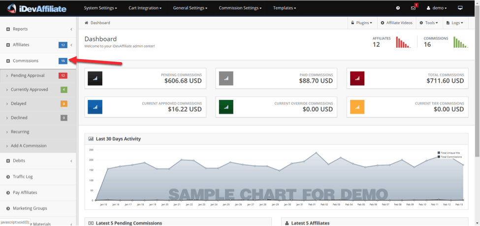The image size is (480, 226).
Task: Open the help question mark icon
Action: [398, 8]
